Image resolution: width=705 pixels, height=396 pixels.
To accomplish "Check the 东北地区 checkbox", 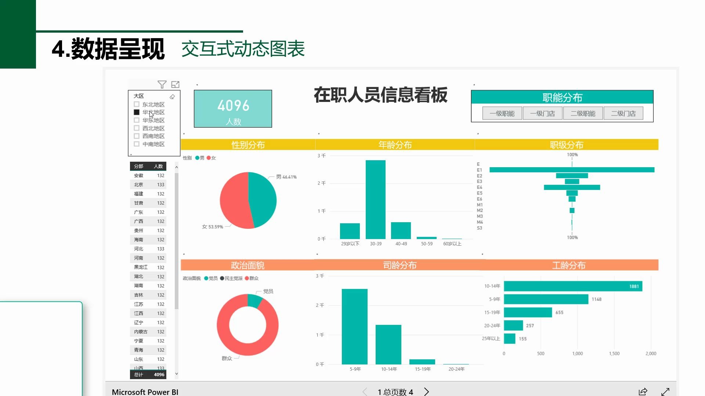I will pos(137,104).
